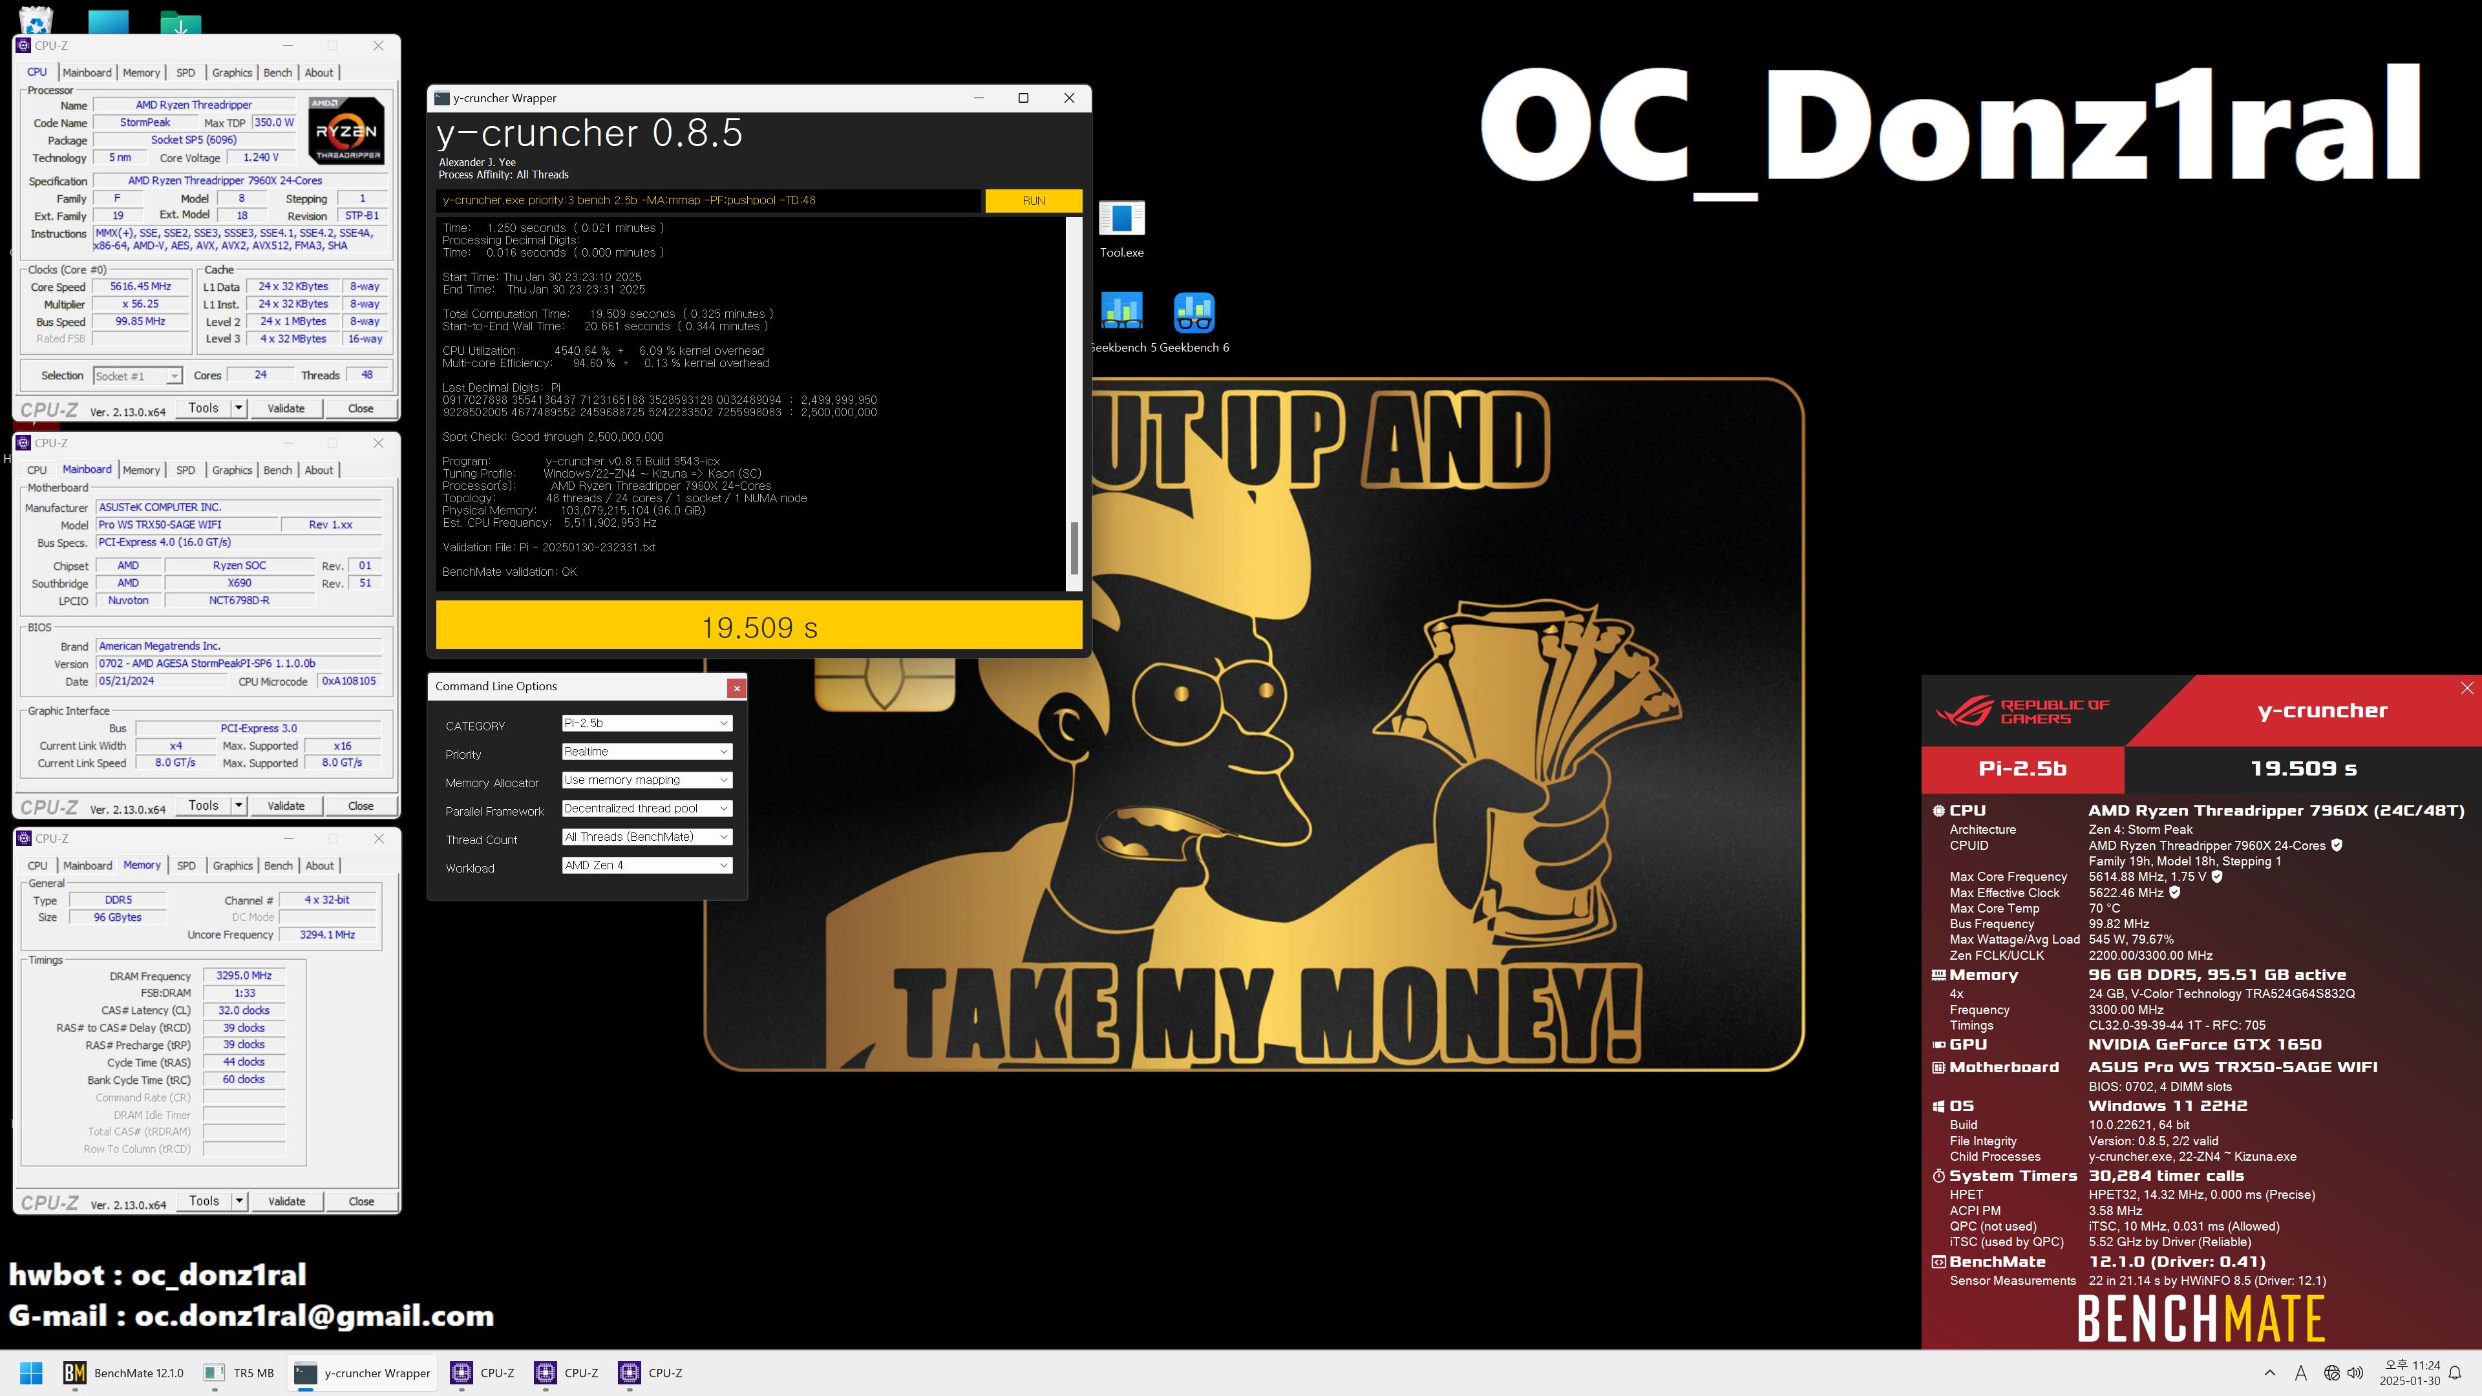Launch Geekbench 6 desktop icon

(x=1194, y=323)
